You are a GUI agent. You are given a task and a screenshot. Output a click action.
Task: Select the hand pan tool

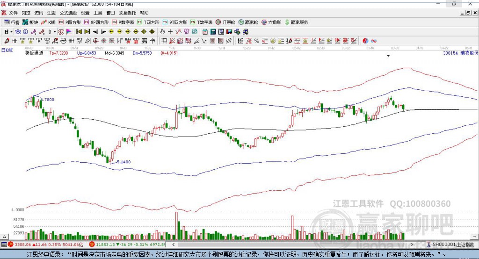click(162, 32)
